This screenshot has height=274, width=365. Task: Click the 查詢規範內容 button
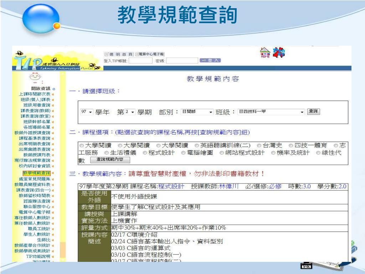[x=110, y=159]
